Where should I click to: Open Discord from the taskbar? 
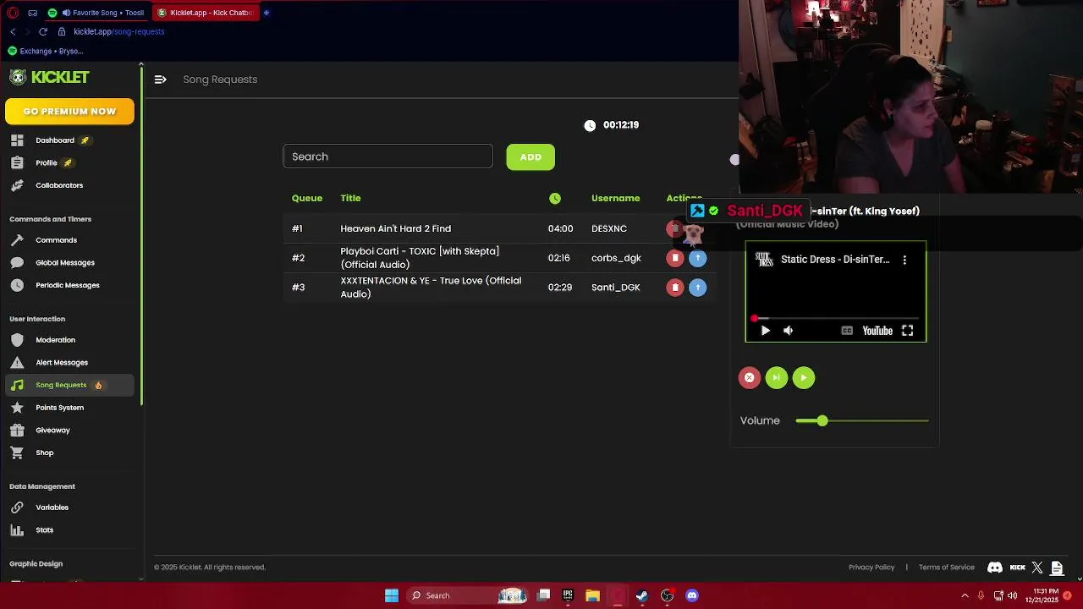[692, 595]
